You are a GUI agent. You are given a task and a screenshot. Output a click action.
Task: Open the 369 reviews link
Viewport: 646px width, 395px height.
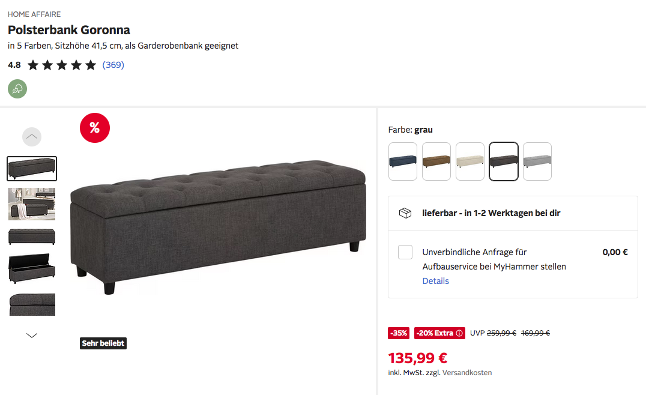pyautogui.click(x=113, y=65)
